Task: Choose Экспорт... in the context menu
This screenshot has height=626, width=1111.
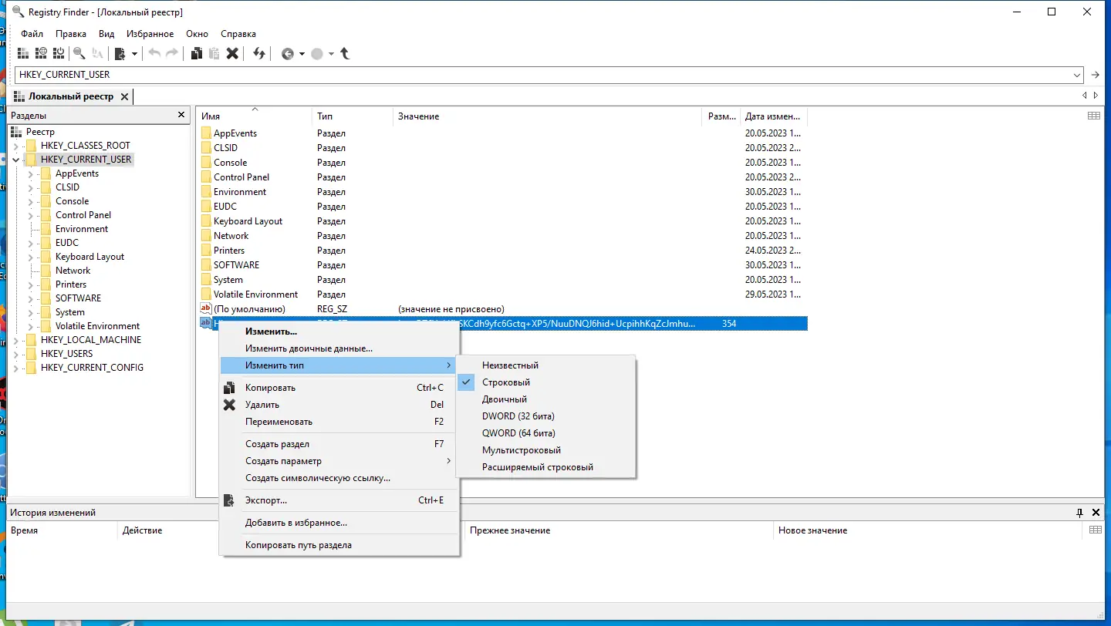Action: pyautogui.click(x=339, y=500)
